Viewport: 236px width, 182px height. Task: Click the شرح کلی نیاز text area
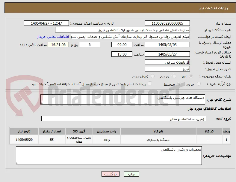pos(123,99)
